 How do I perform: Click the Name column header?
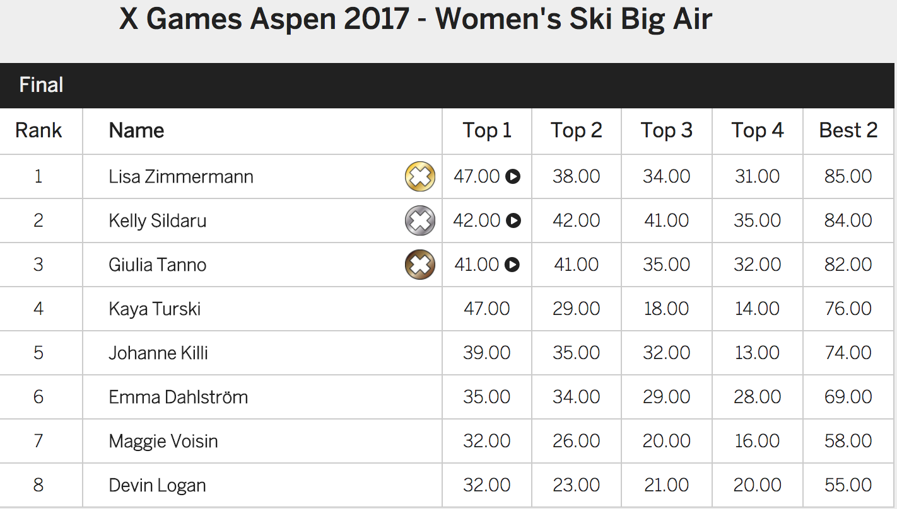coord(136,130)
